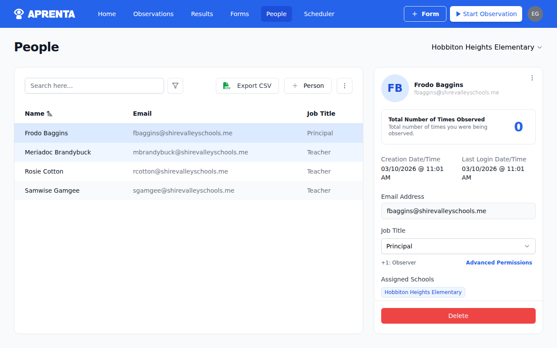Click the plus icon on the Person button
557x348 pixels.
(295, 86)
